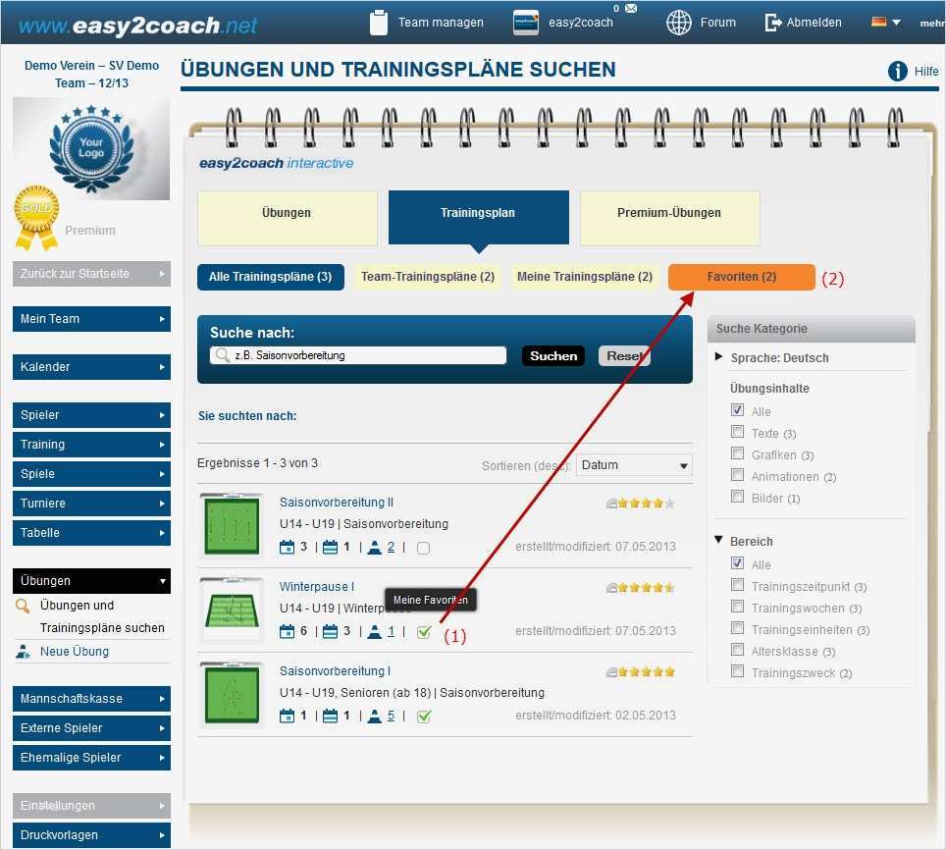Click cone icon in Saisonvorbereitung I row

pyautogui.click(x=374, y=717)
